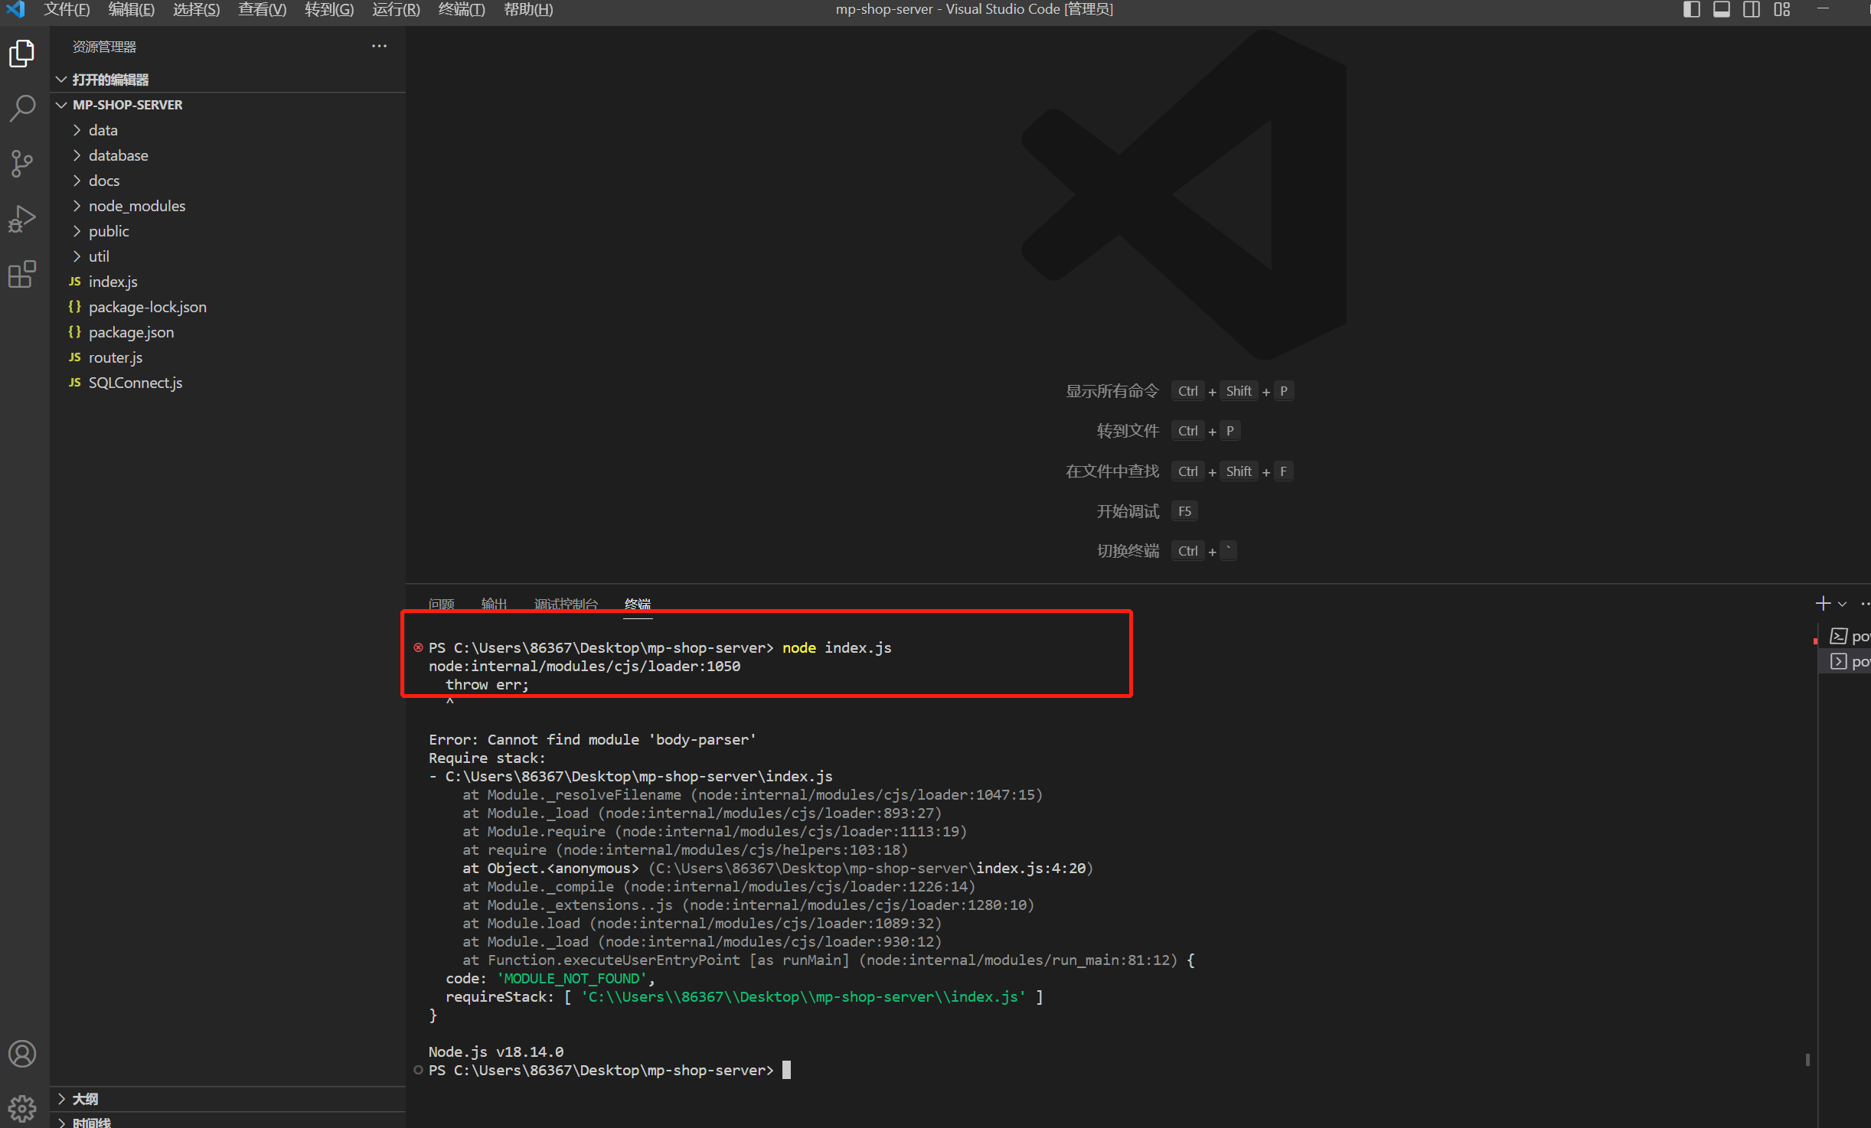1871x1128 pixels.
Task: Click the JS icon of router.js
Action: coord(75,357)
